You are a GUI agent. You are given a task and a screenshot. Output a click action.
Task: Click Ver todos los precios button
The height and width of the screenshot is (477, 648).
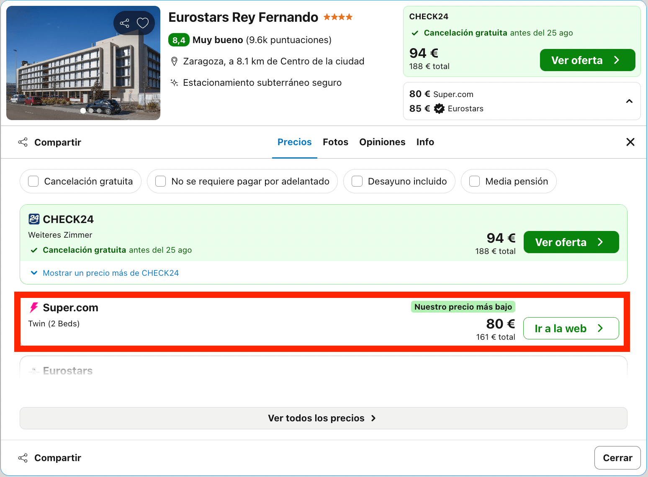coord(324,418)
